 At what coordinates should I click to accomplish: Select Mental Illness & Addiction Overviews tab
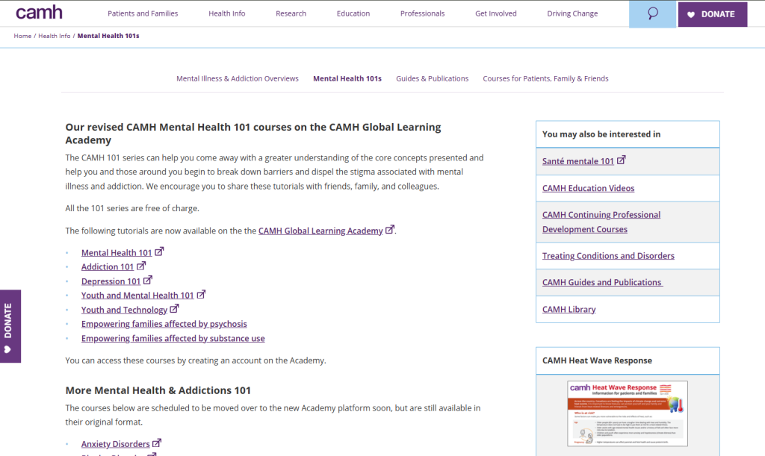[x=238, y=78]
